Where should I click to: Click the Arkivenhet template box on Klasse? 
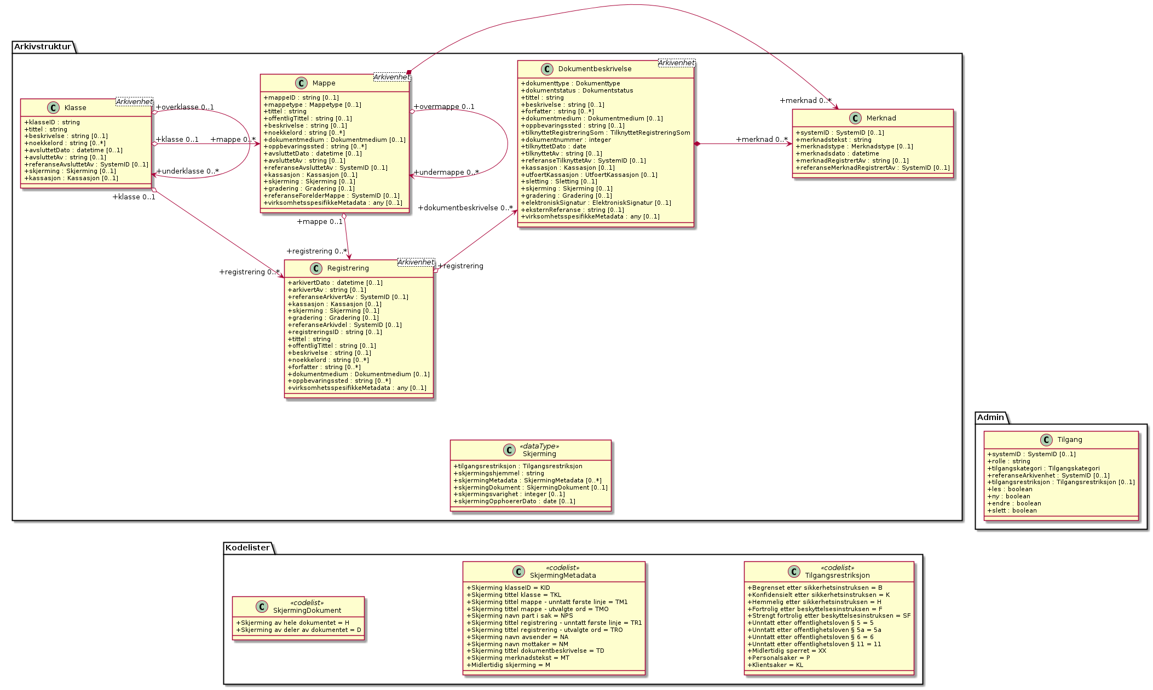click(x=134, y=102)
